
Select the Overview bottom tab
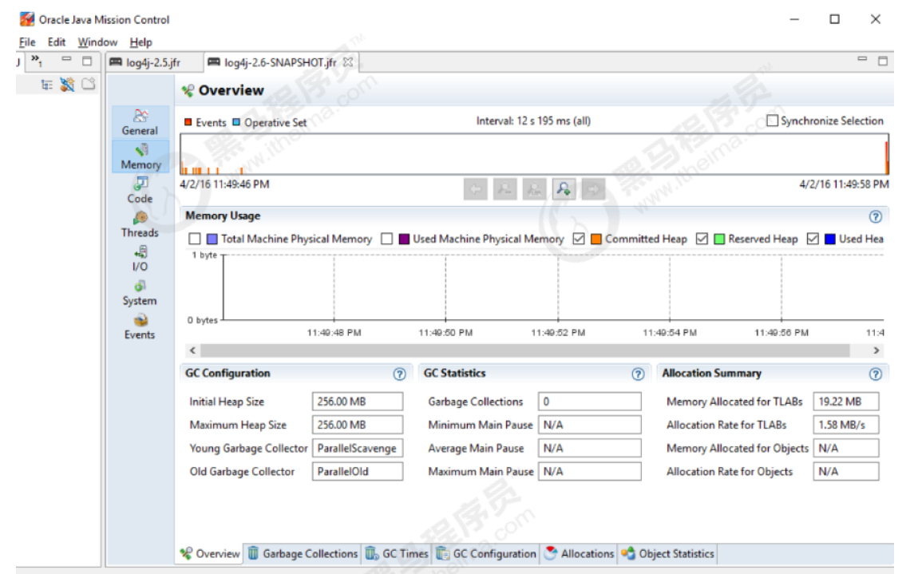[209, 554]
